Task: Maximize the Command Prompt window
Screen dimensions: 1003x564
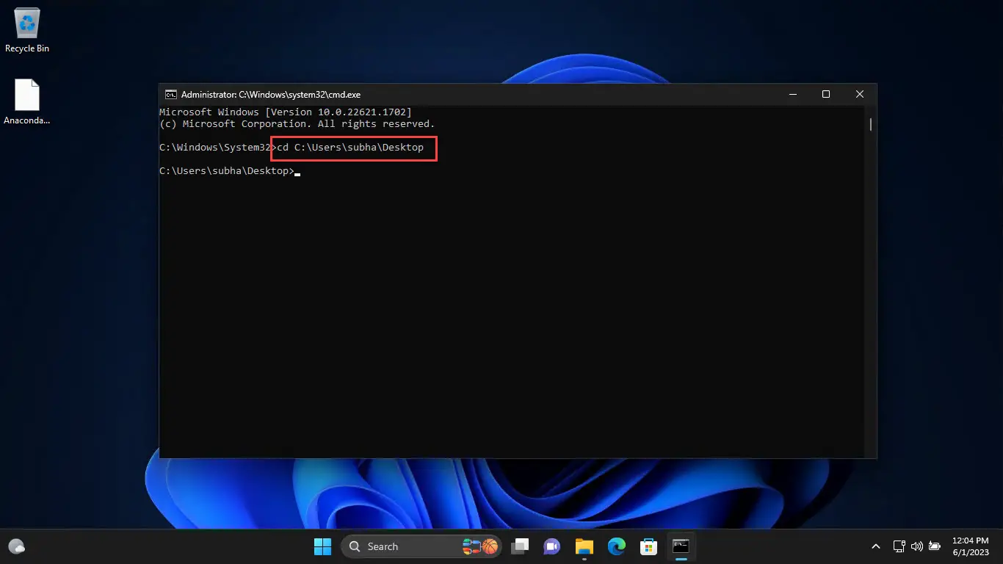Action: pos(826,94)
